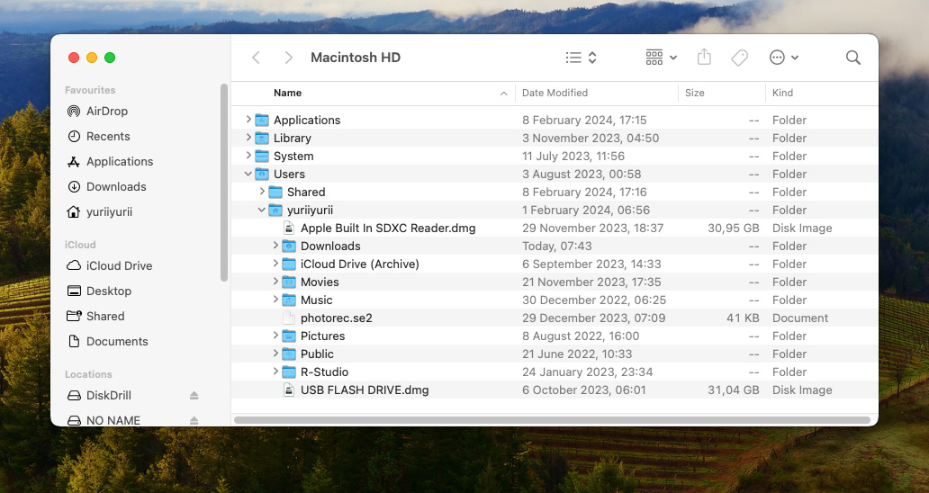Eject the NO NAME volume
Image resolution: width=929 pixels, height=493 pixels.
(194, 420)
